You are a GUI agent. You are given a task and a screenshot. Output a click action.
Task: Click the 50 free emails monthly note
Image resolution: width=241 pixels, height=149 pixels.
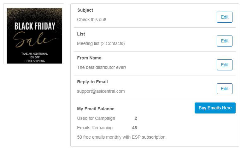[x=122, y=137]
